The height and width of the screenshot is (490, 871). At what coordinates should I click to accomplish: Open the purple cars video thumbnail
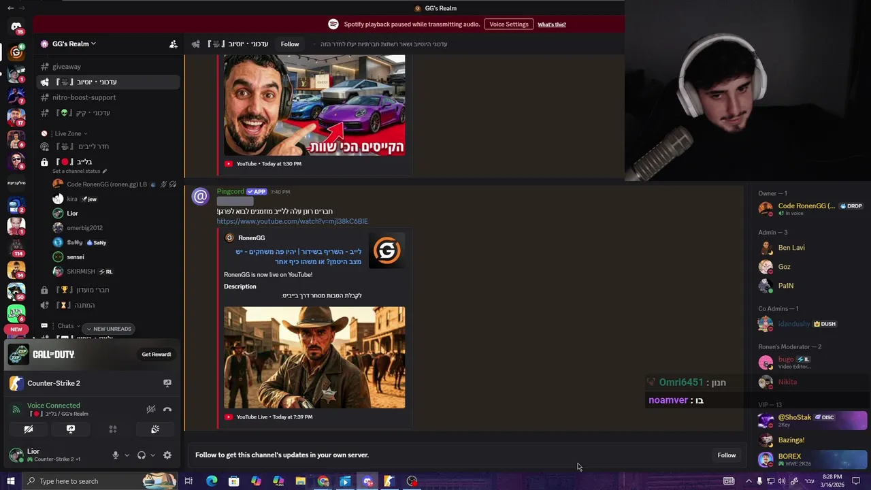(314, 105)
